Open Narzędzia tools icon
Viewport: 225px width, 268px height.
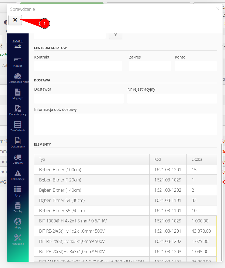pyautogui.click(x=18, y=238)
